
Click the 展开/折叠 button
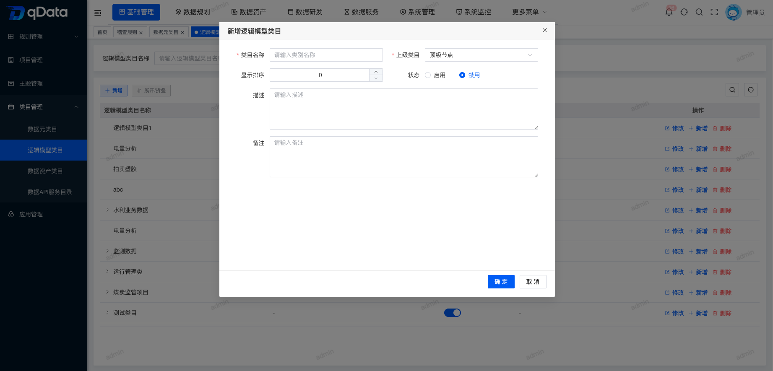[151, 91]
